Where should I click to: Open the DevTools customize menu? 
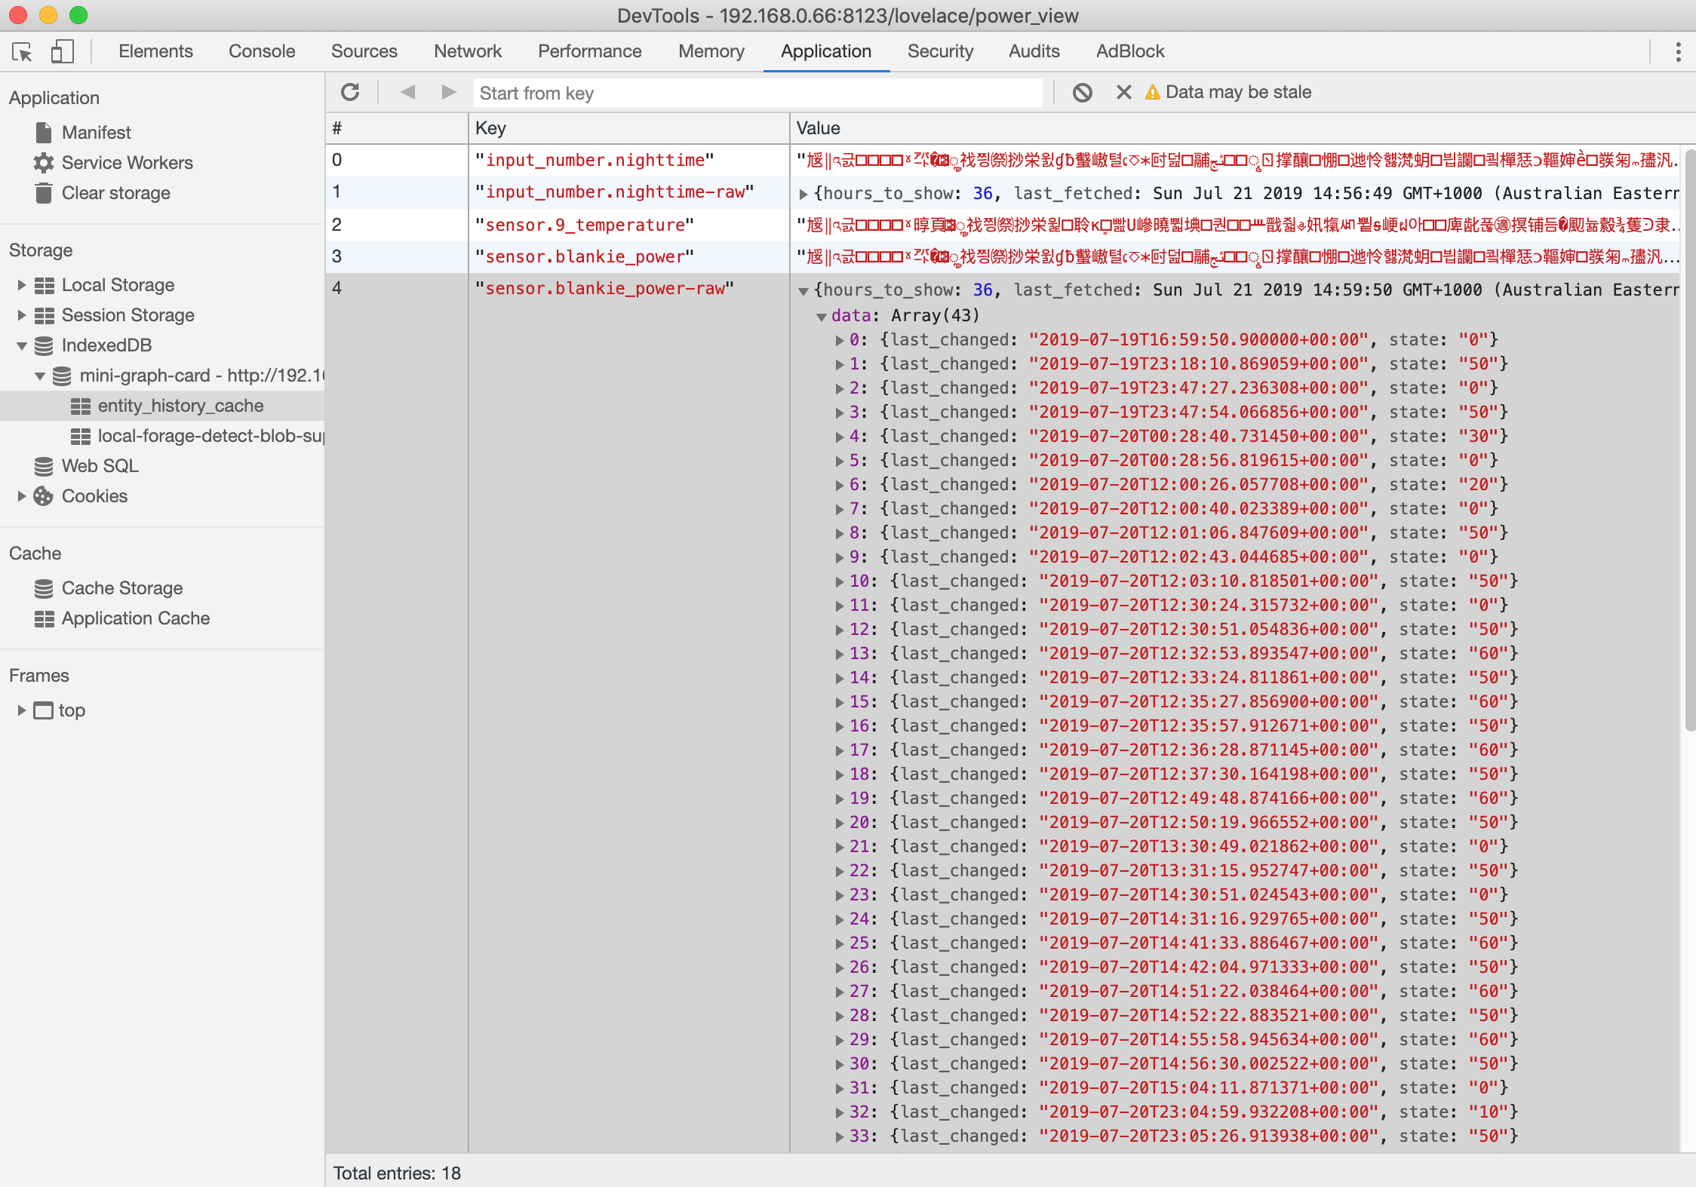click(1678, 51)
